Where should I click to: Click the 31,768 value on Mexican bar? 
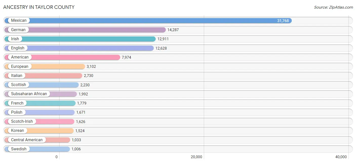coord(283,21)
